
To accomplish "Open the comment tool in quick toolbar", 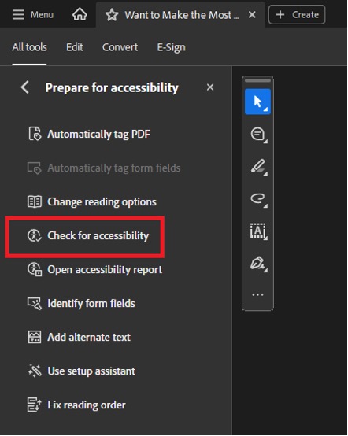I will 258,135.
